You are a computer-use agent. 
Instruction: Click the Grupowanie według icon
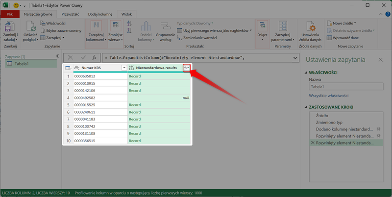pyautogui.click(x=166, y=26)
